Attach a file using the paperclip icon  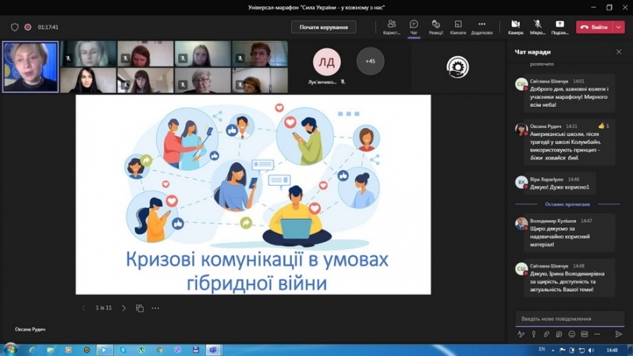(x=546, y=335)
